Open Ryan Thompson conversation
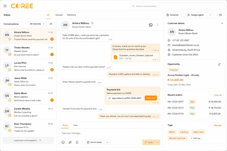Screen dimensions: 227x151 pos(28,127)
